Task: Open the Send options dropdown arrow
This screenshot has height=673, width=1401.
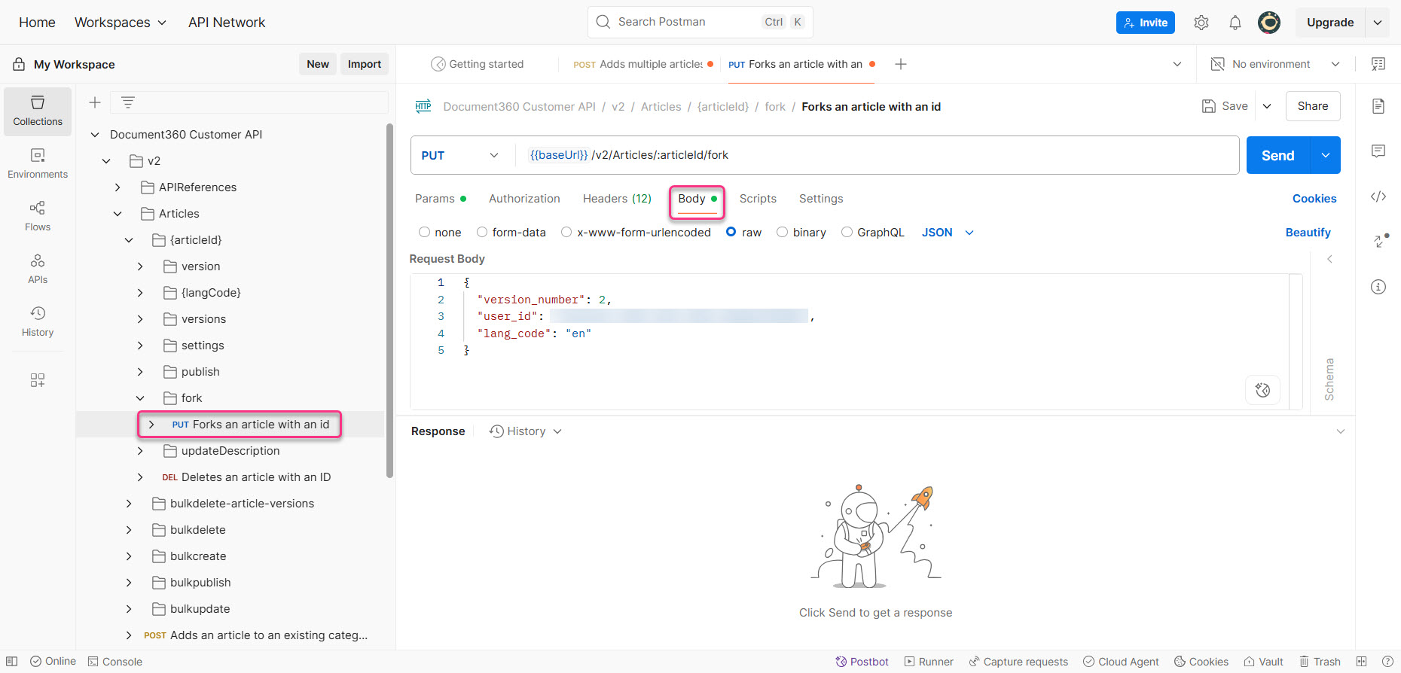Action: pos(1326,155)
